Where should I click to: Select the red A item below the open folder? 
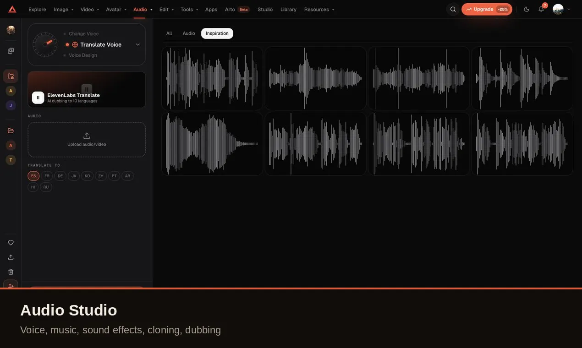click(11, 145)
